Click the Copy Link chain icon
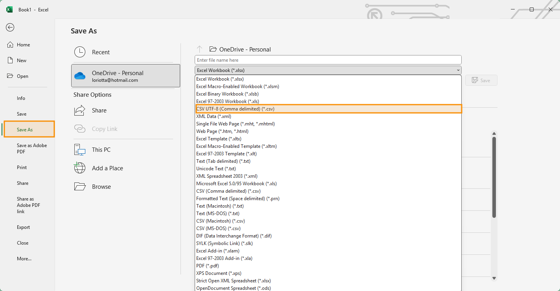 click(80, 129)
